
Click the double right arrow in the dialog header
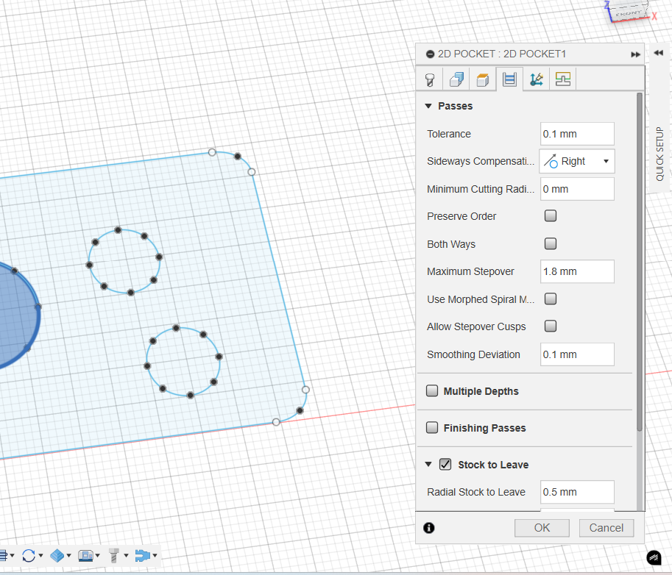(x=636, y=54)
